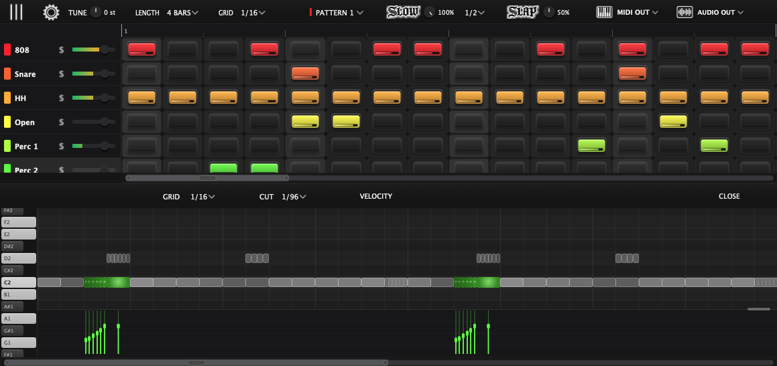Click the VELOCITY button
The image size is (777, 366).
376,196
